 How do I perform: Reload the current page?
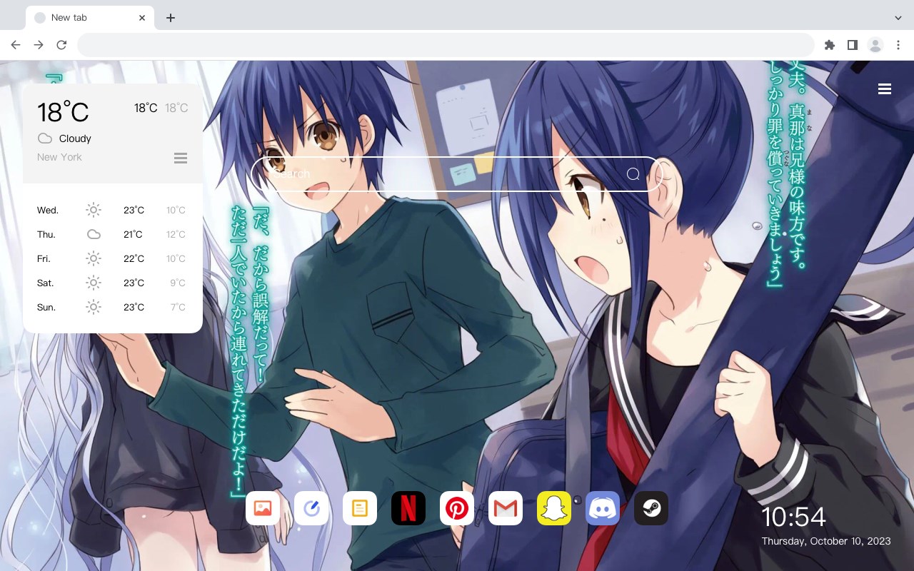(61, 45)
